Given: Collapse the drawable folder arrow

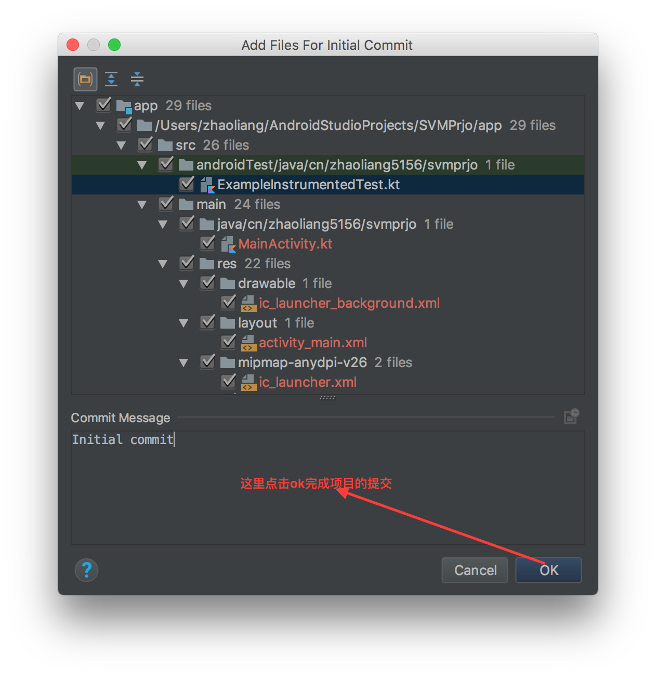Looking at the screenshot, I should 183,284.
